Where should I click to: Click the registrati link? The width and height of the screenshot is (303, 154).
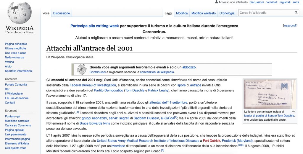(x=285, y=2)
